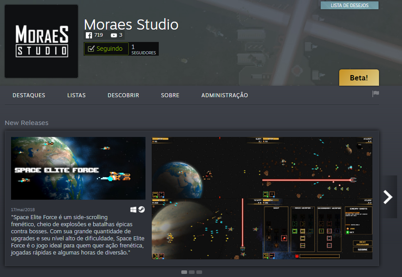Select the first carousel page dot
Viewport: 402px width, 277px height.
[x=184, y=272]
